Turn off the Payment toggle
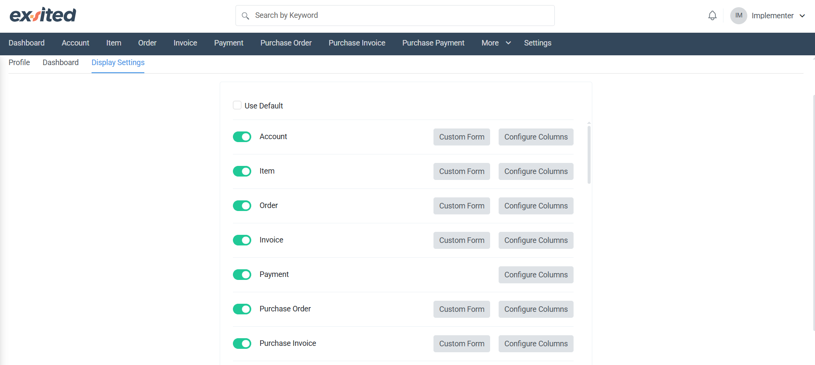This screenshot has height=365, width=815. click(242, 274)
